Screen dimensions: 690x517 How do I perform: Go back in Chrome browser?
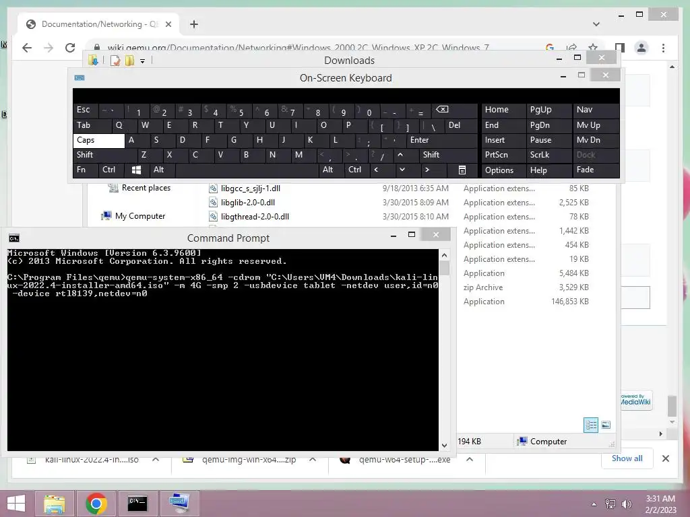(x=27, y=48)
